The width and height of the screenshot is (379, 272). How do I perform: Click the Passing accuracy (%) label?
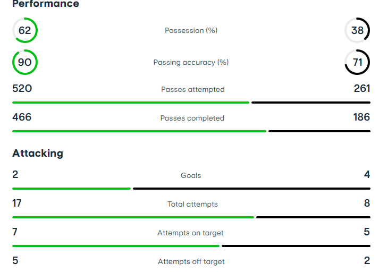pyautogui.click(x=191, y=62)
